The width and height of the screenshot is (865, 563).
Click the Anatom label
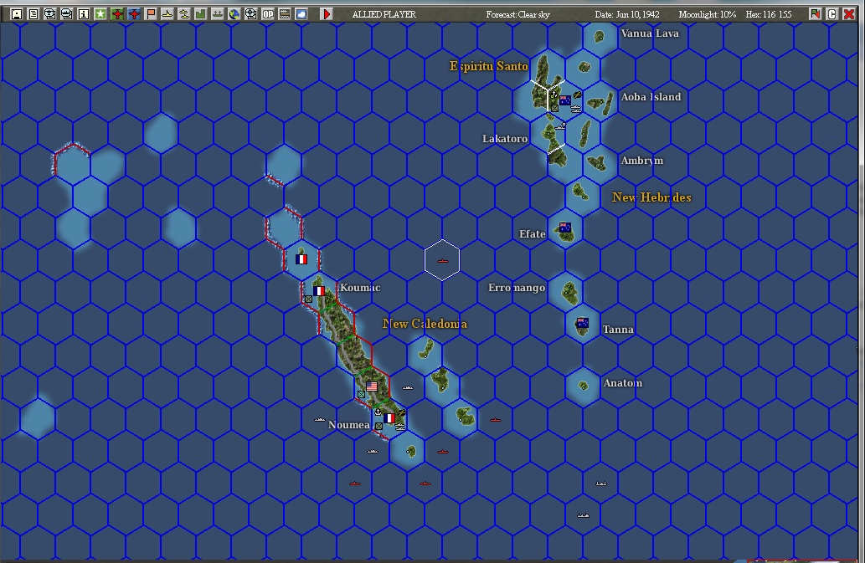623,383
